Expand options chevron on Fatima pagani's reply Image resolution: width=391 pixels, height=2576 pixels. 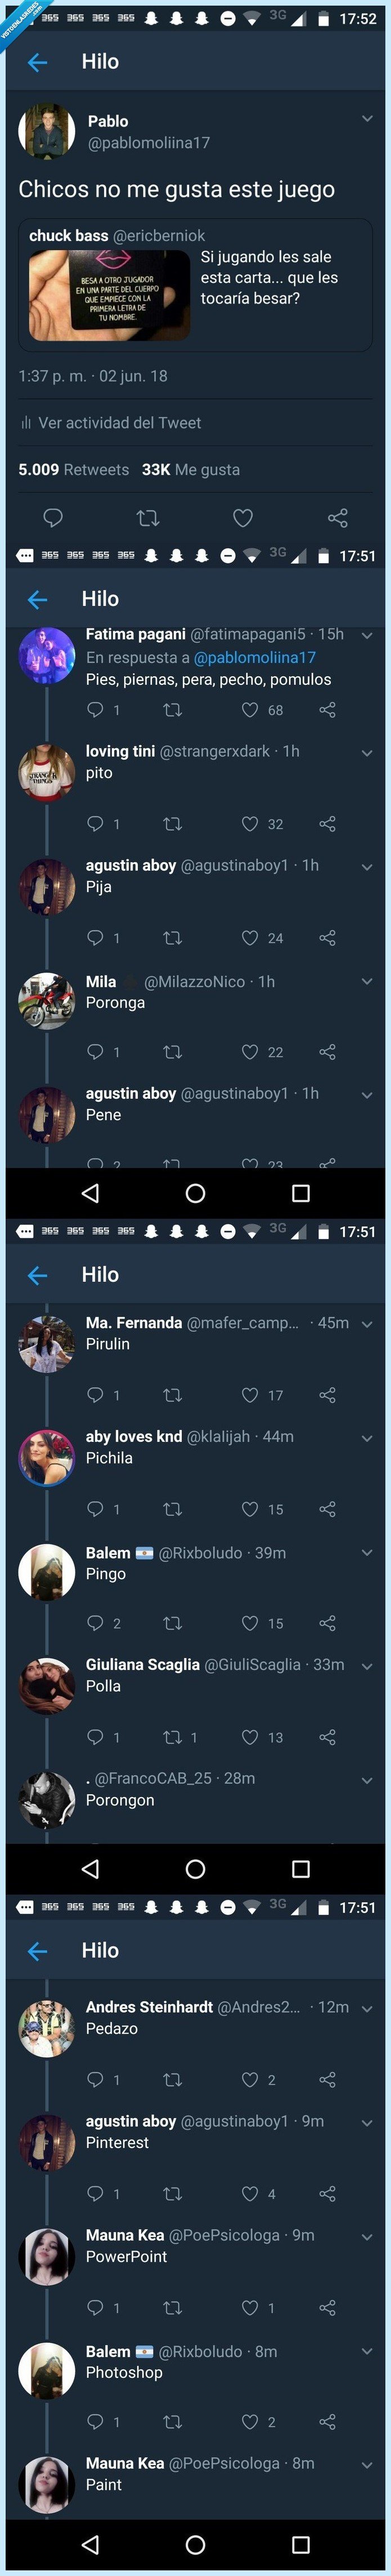point(366,635)
